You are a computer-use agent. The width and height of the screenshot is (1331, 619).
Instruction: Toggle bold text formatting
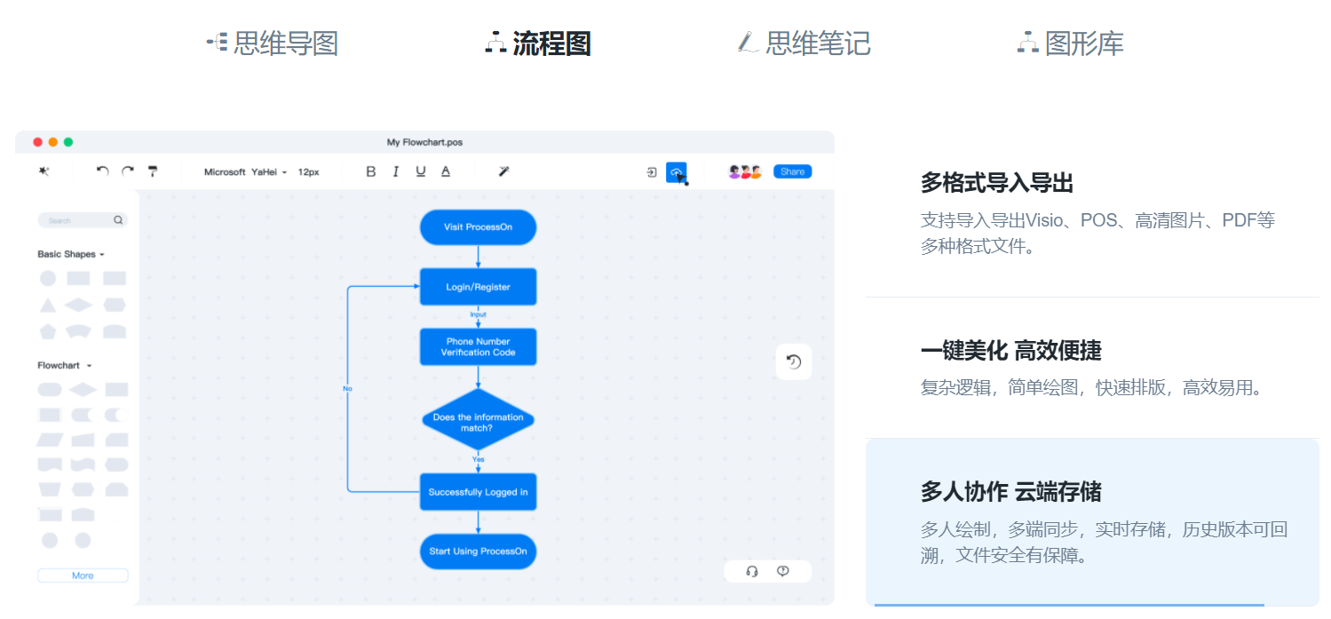click(370, 171)
